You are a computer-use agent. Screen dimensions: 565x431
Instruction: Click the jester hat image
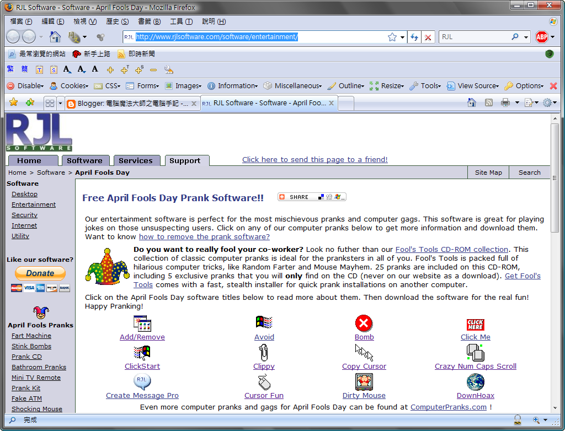click(107, 266)
